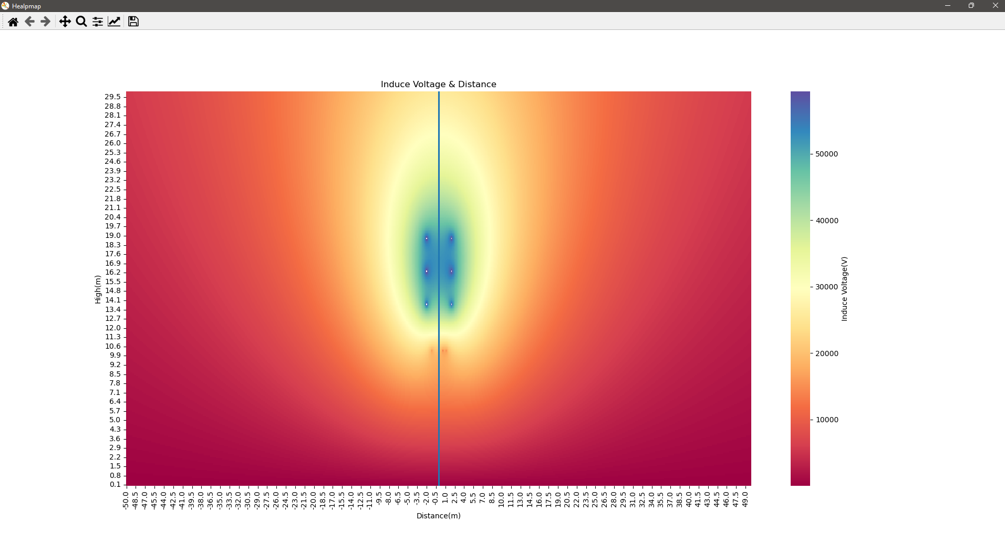Reset the plot to the Home view
1005x542 pixels.
click(13, 22)
